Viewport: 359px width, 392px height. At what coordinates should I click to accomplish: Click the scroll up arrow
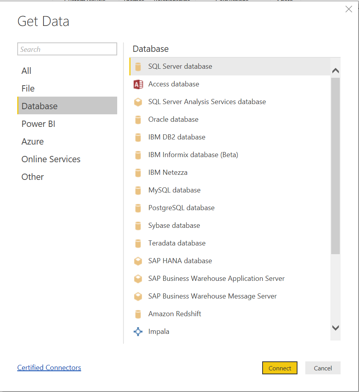(x=335, y=71)
